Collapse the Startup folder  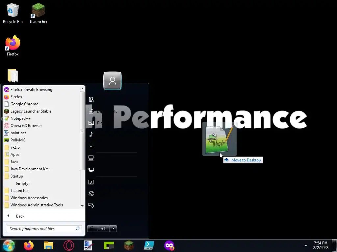coord(42,176)
